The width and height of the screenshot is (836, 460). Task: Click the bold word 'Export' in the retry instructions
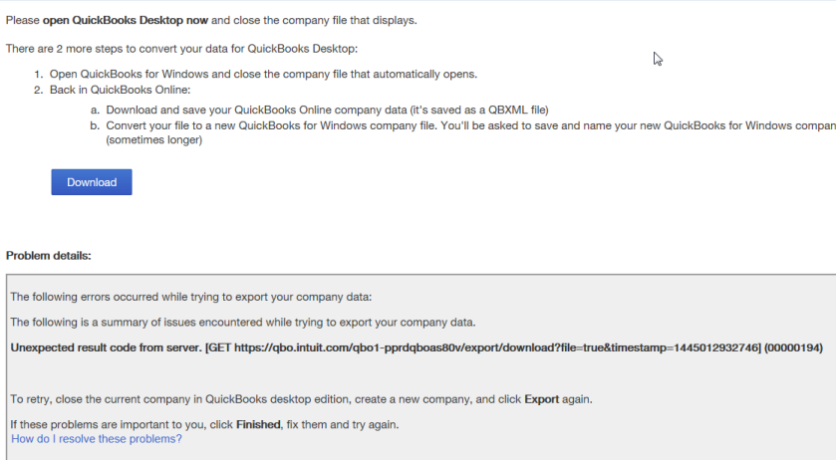(x=542, y=399)
